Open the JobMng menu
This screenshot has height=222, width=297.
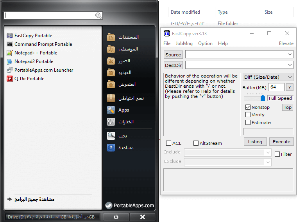[x=184, y=43]
